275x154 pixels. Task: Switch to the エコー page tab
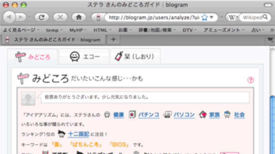[84, 56]
